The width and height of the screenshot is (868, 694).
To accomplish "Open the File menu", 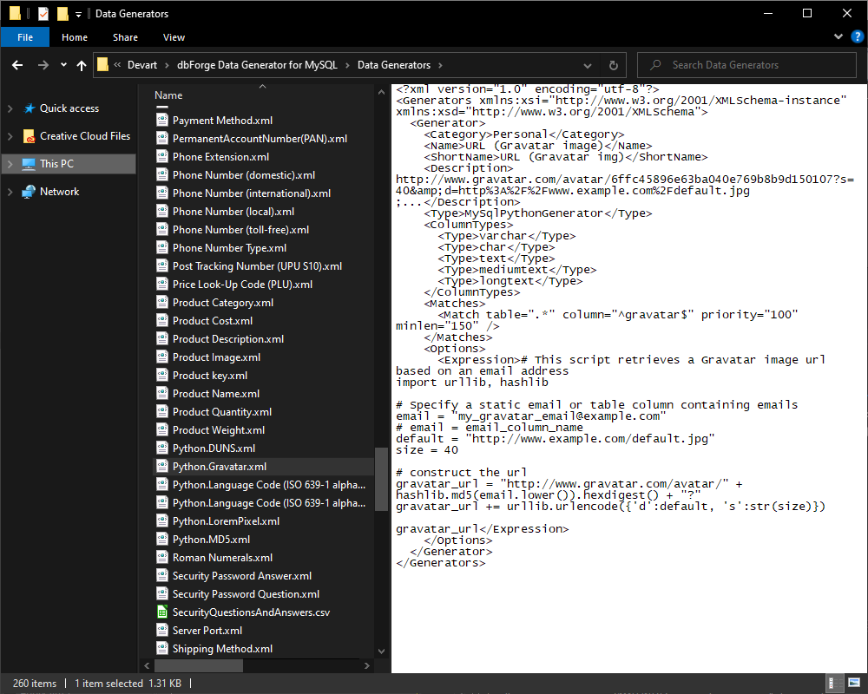I will point(25,37).
